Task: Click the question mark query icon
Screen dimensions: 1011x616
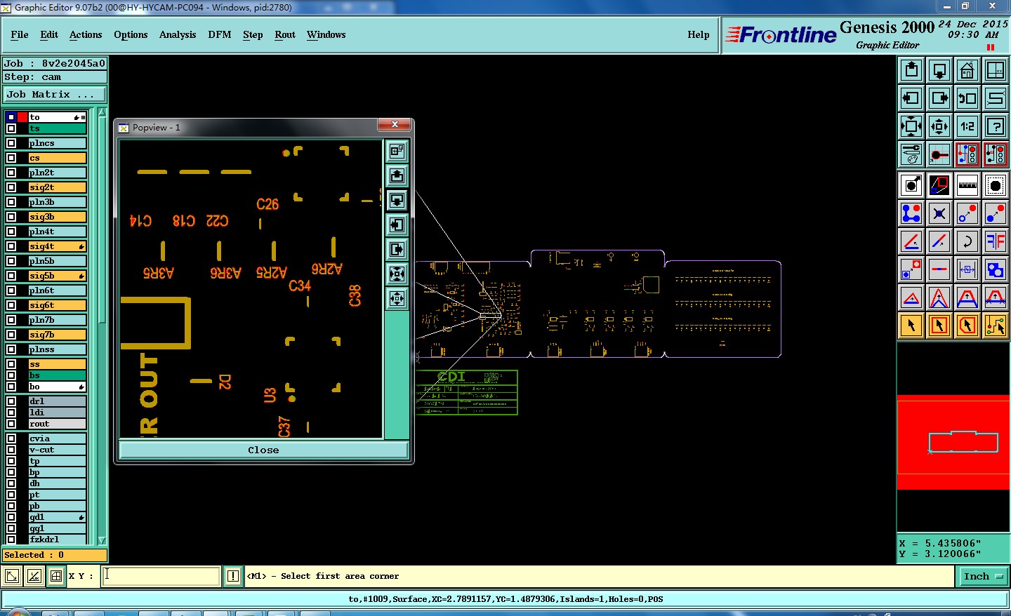Action: 996,126
